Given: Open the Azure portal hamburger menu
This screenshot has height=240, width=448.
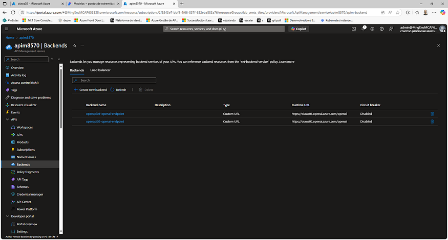Looking at the screenshot, I should (7, 29).
